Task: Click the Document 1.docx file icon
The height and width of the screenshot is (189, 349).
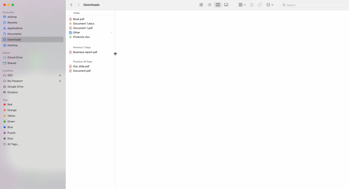Action: [70, 24]
